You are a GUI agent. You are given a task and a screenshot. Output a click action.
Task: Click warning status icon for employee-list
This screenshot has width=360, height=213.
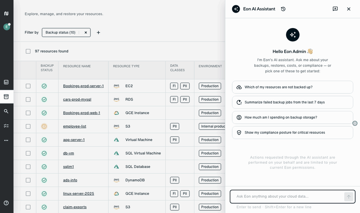(x=44, y=126)
